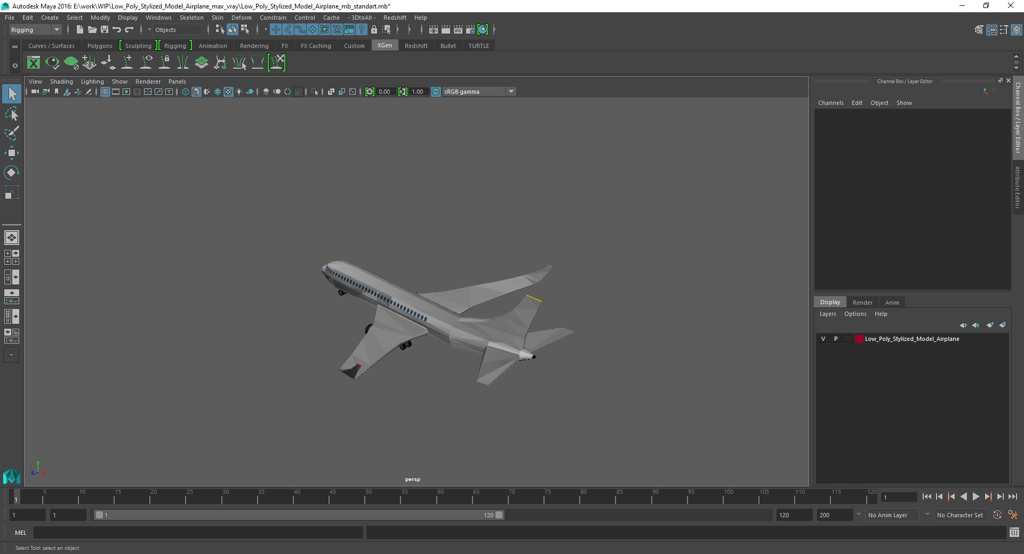Switch to the Render layer tab
This screenshot has height=554, width=1024.
[862, 303]
